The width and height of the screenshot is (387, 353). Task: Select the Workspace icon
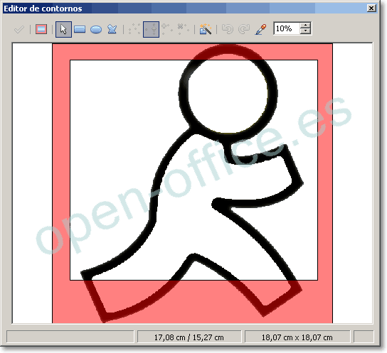41,29
